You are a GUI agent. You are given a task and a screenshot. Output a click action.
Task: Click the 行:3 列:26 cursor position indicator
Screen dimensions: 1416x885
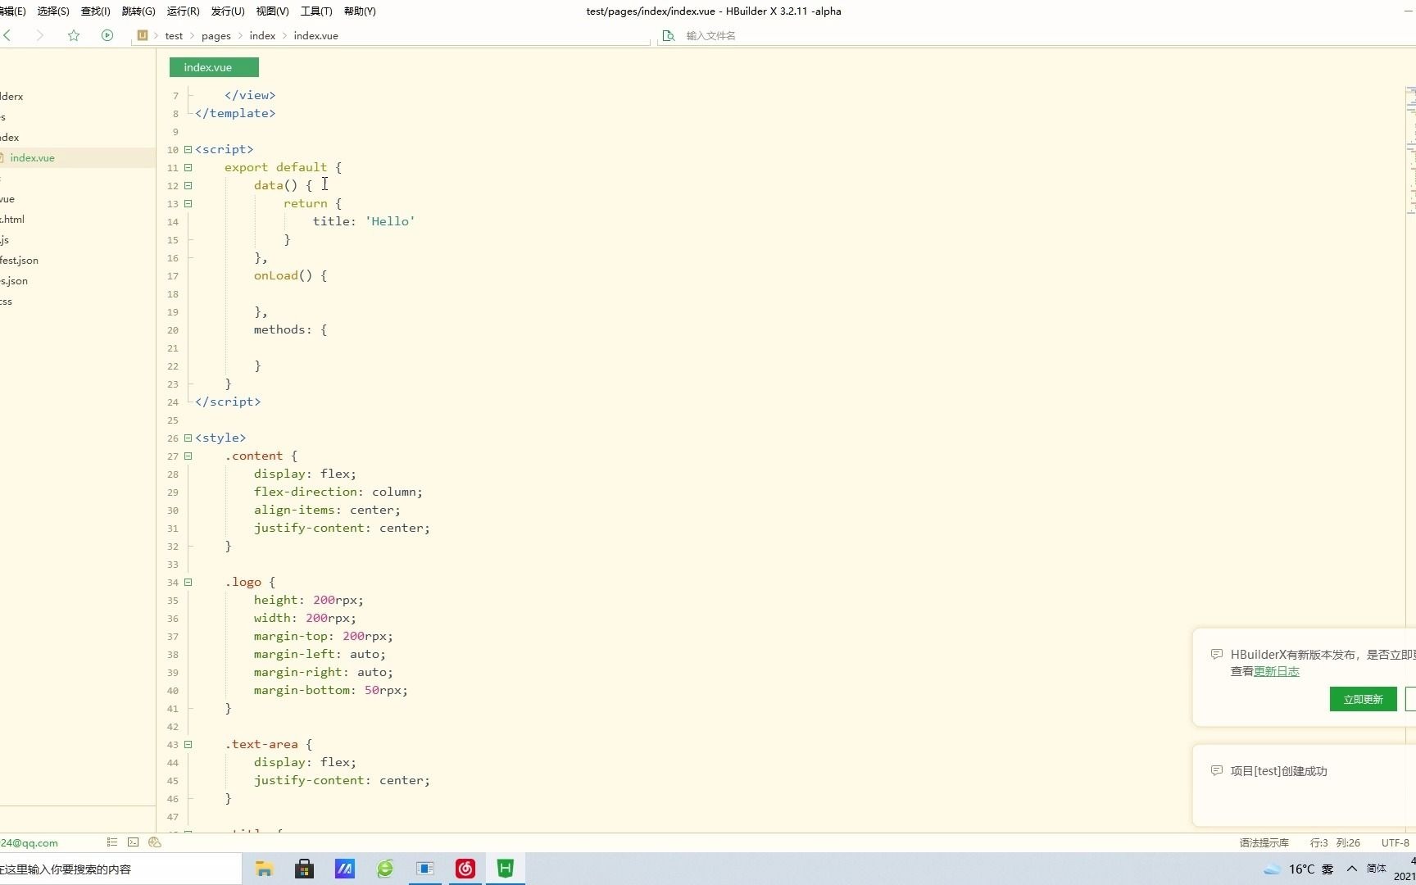[x=1335, y=842]
